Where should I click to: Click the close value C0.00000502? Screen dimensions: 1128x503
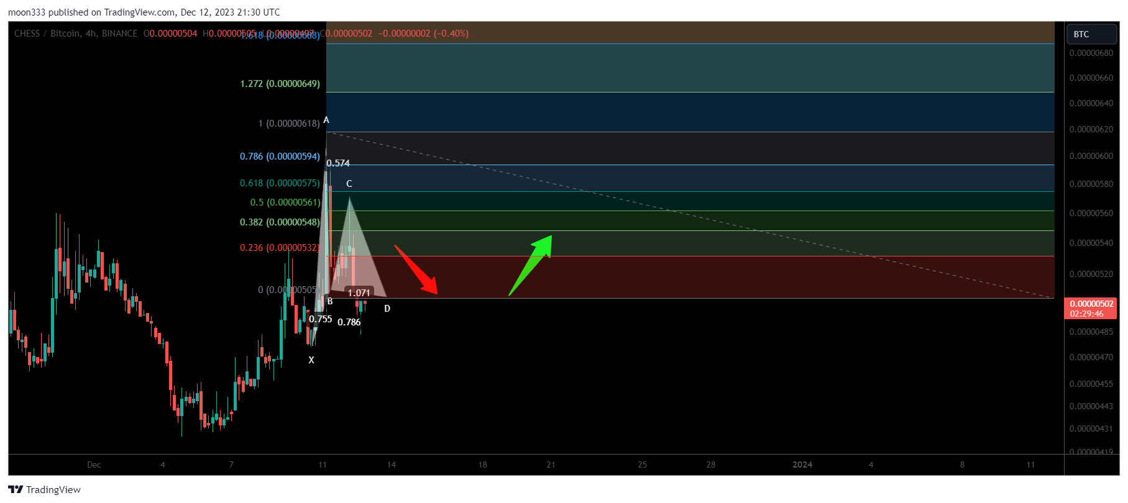tap(346, 34)
